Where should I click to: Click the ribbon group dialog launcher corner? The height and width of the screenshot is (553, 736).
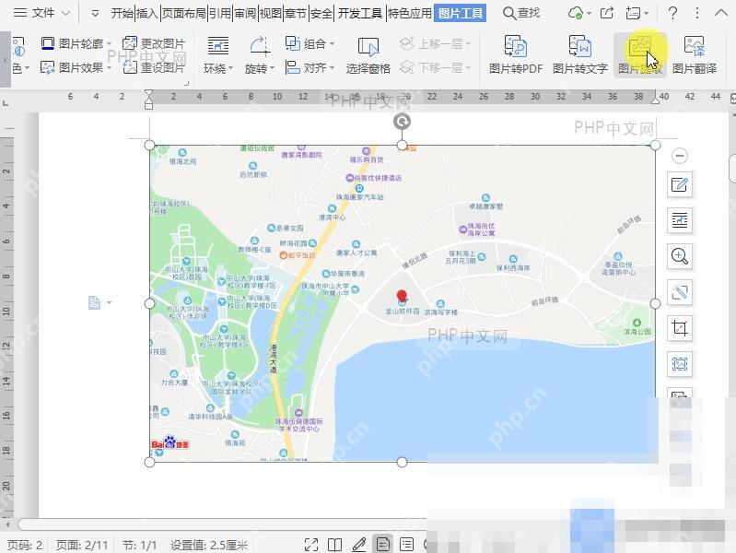(186, 83)
